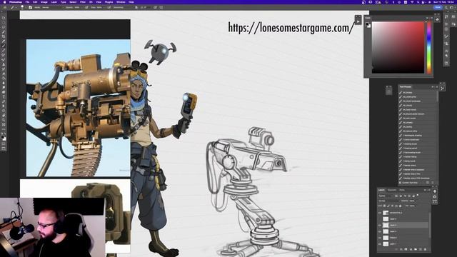The width and height of the screenshot is (457, 257).
Task: Click the Layer 2 thumbnail
Action: pyautogui.click(x=386, y=226)
